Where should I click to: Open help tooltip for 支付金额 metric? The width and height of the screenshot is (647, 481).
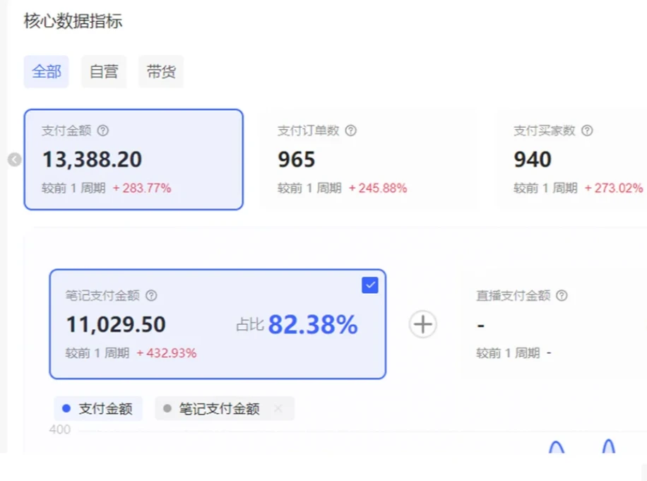[102, 131]
